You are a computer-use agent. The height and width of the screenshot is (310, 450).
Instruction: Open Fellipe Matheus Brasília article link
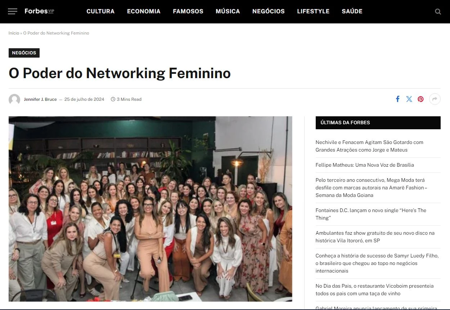pyautogui.click(x=365, y=165)
